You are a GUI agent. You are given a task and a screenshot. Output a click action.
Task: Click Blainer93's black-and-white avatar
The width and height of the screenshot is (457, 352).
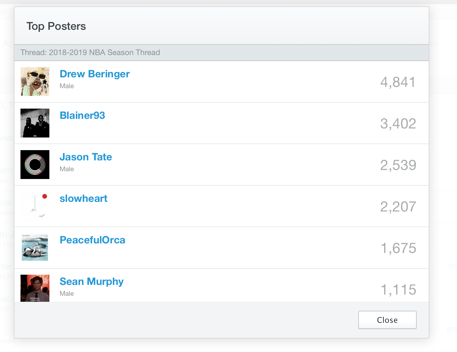35,123
